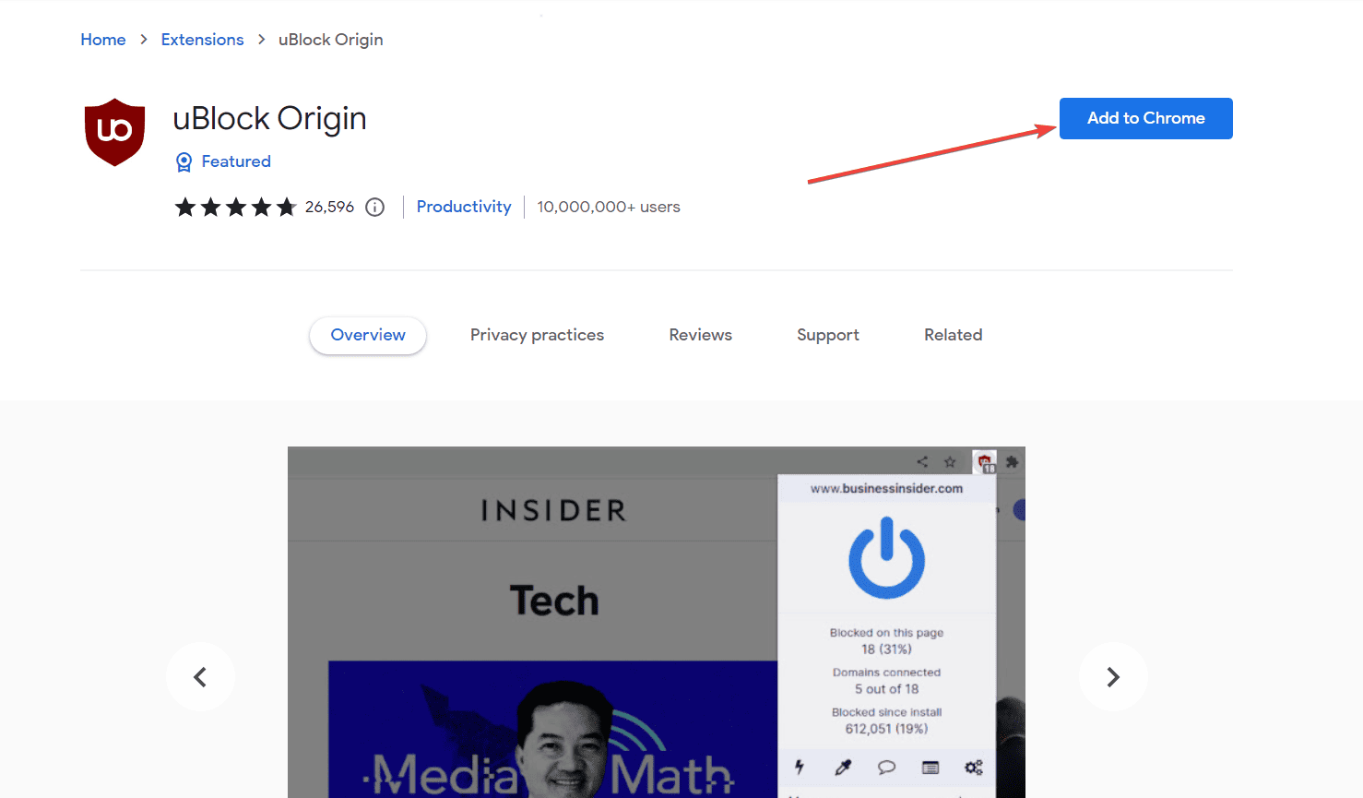
Task: Go back using the left carousel arrow
Action: click(x=201, y=676)
